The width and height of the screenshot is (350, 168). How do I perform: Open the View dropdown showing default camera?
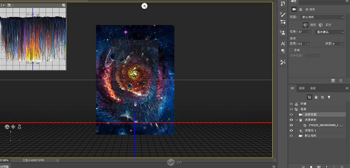tap(322, 17)
